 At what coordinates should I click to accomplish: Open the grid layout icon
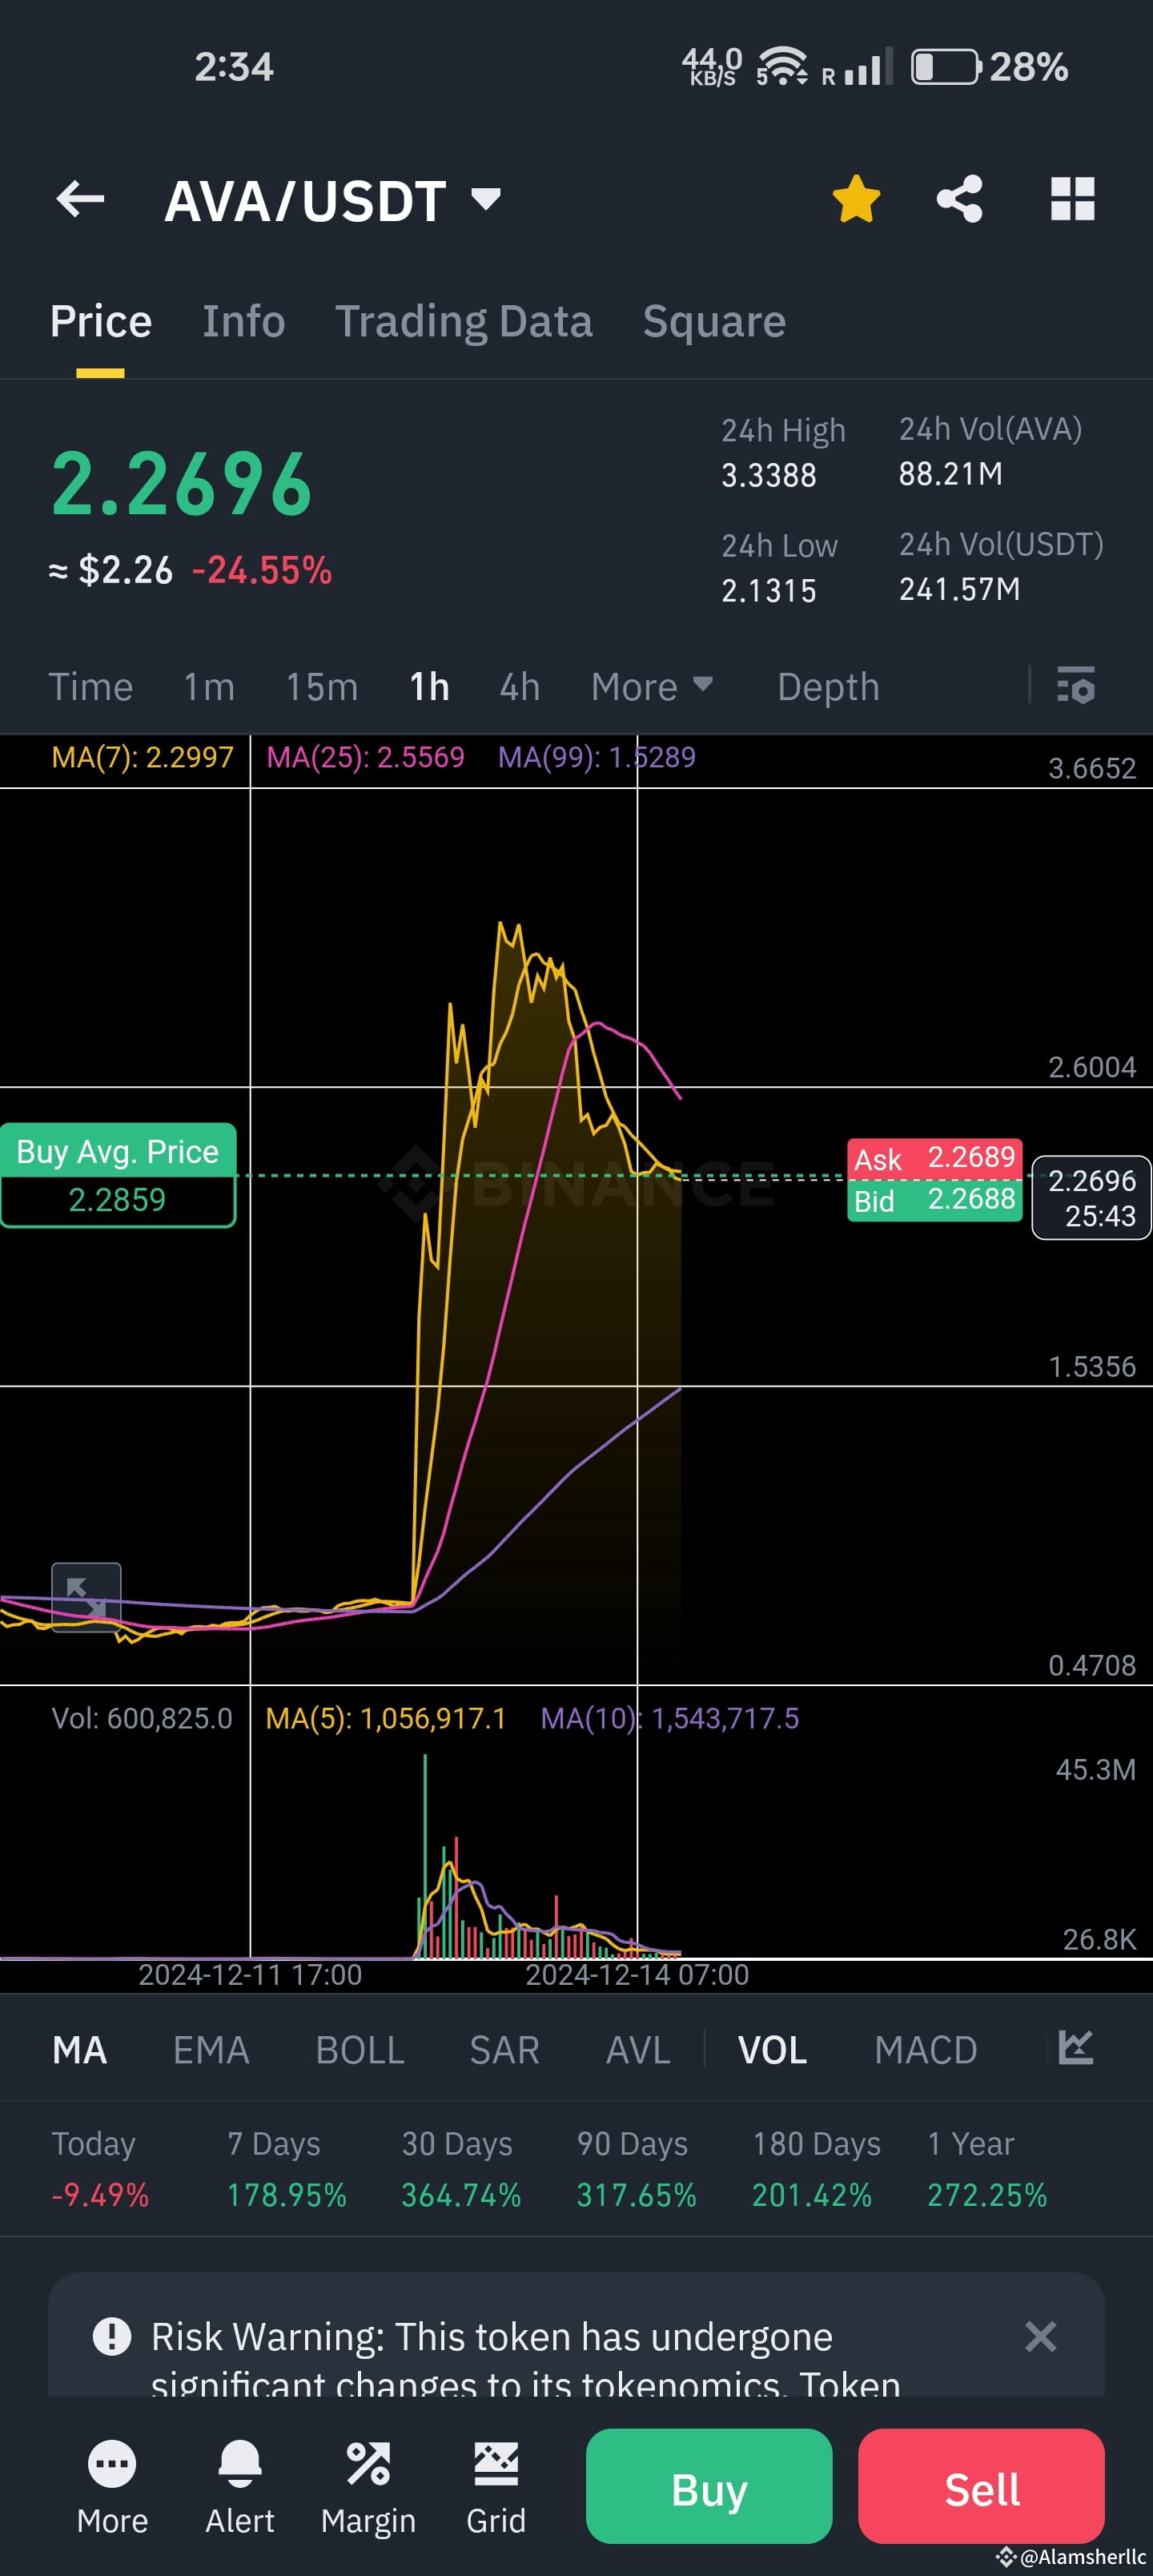click(x=1073, y=199)
